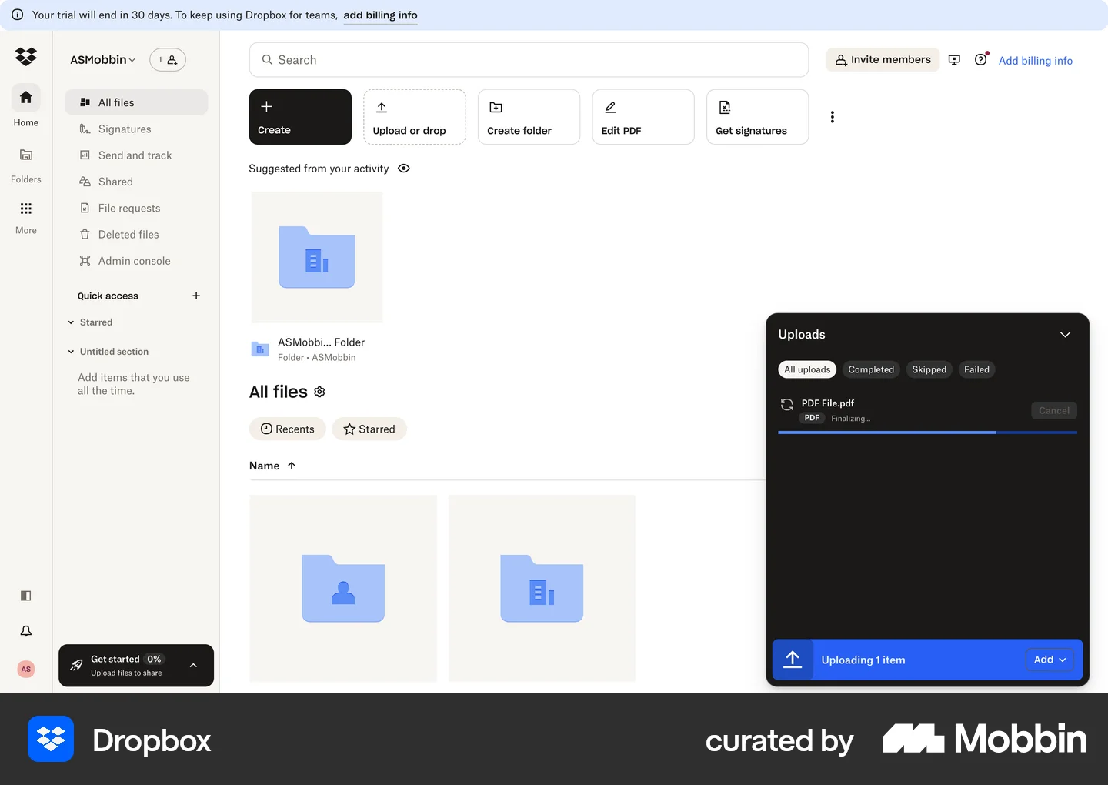Image resolution: width=1108 pixels, height=785 pixels.
Task: Click the Create button
Action: click(x=300, y=117)
